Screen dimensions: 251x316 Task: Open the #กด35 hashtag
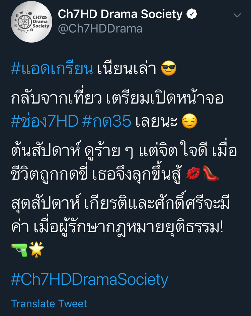pyautogui.click(x=107, y=121)
